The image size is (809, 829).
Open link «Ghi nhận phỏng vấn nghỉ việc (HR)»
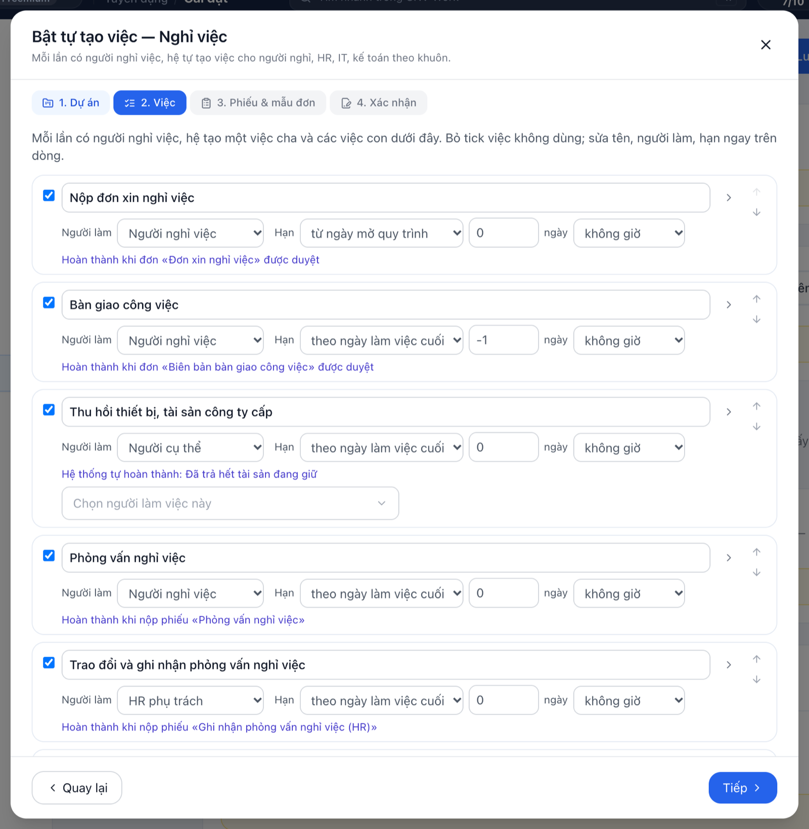pyautogui.click(x=219, y=727)
